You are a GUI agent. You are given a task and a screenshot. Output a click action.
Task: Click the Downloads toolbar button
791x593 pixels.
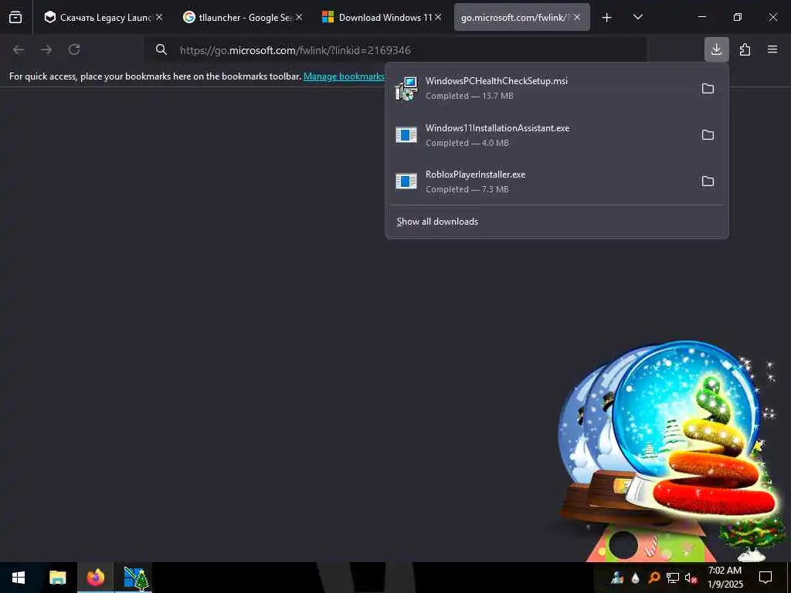point(716,49)
